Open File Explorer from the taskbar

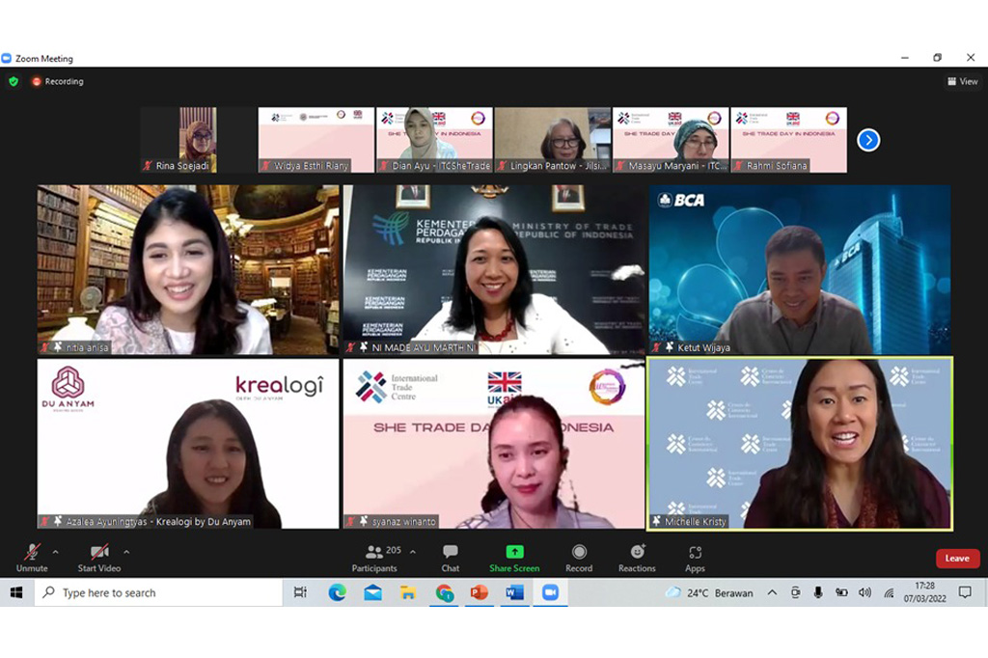[408, 592]
